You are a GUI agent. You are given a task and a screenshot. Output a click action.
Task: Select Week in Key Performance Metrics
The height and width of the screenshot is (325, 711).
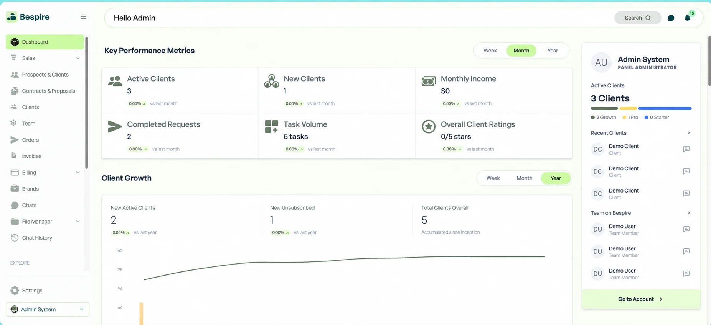pyautogui.click(x=490, y=51)
